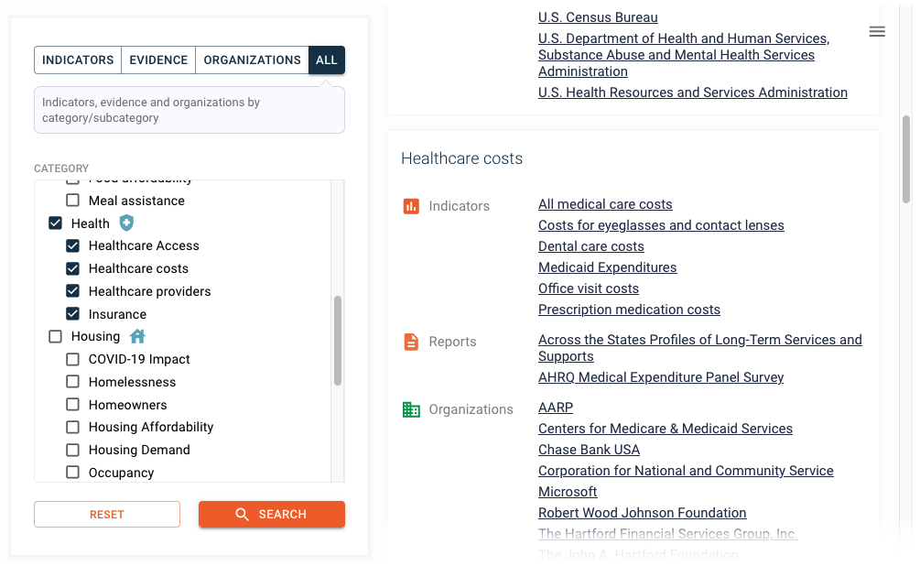The height and width of the screenshot is (566, 920).
Task: Switch to the Indicators tab
Action: click(x=78, y=60)
